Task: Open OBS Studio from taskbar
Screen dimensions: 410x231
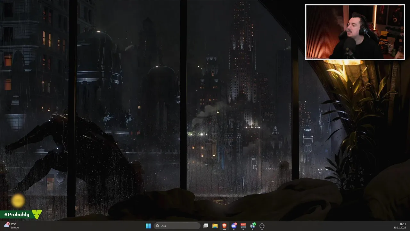Action: coord(262,226)
